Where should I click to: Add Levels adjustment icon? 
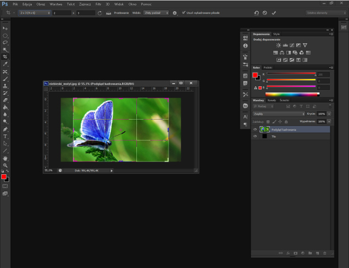click(x=285, y=45)
